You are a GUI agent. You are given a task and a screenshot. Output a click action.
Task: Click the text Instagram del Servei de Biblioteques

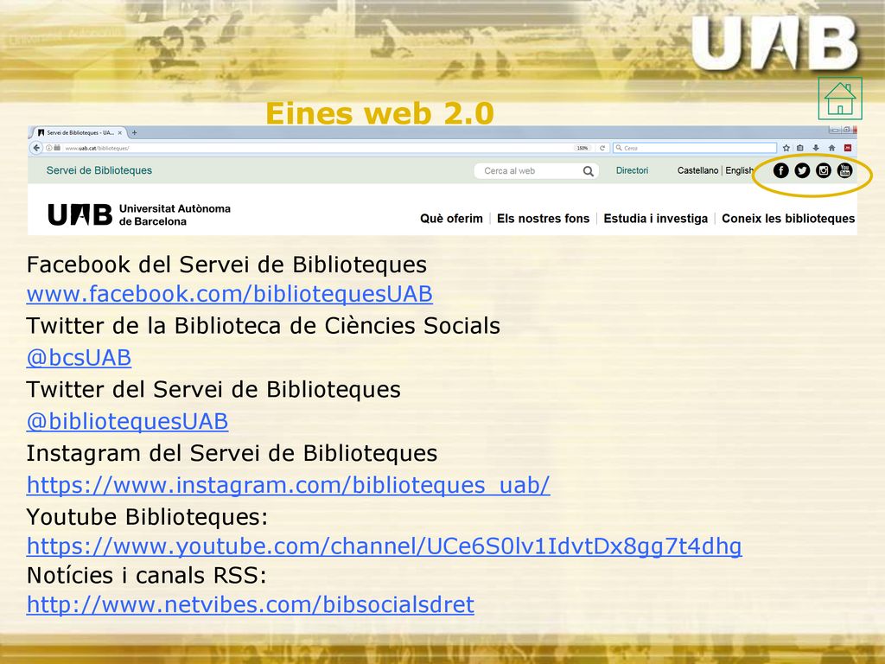tap(232, 453)
